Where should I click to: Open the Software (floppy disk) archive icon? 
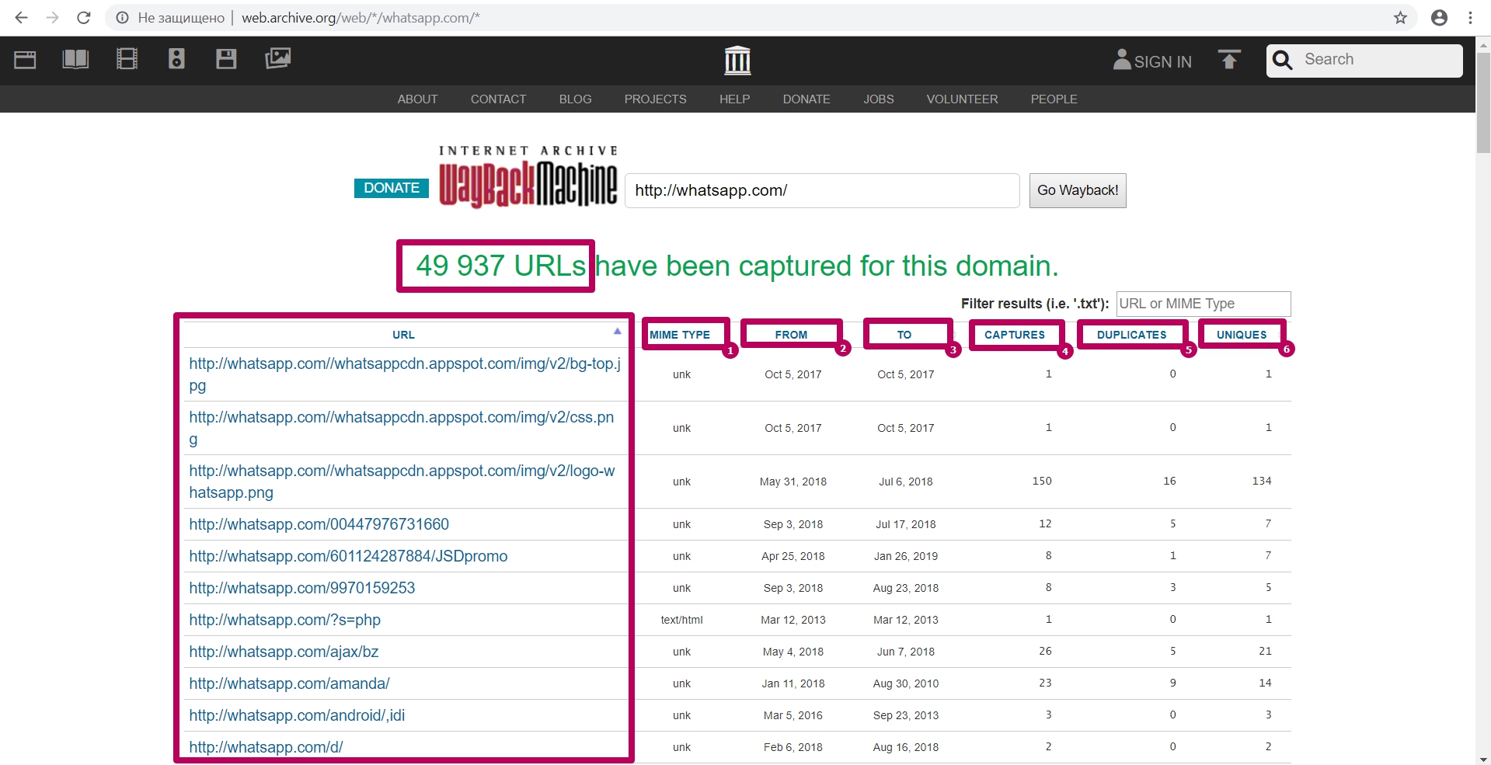click(226, 59)
